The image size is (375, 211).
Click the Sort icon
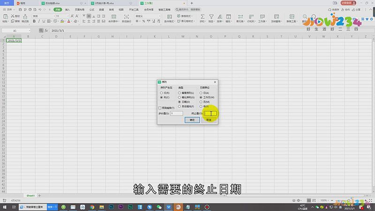point(219,16)
